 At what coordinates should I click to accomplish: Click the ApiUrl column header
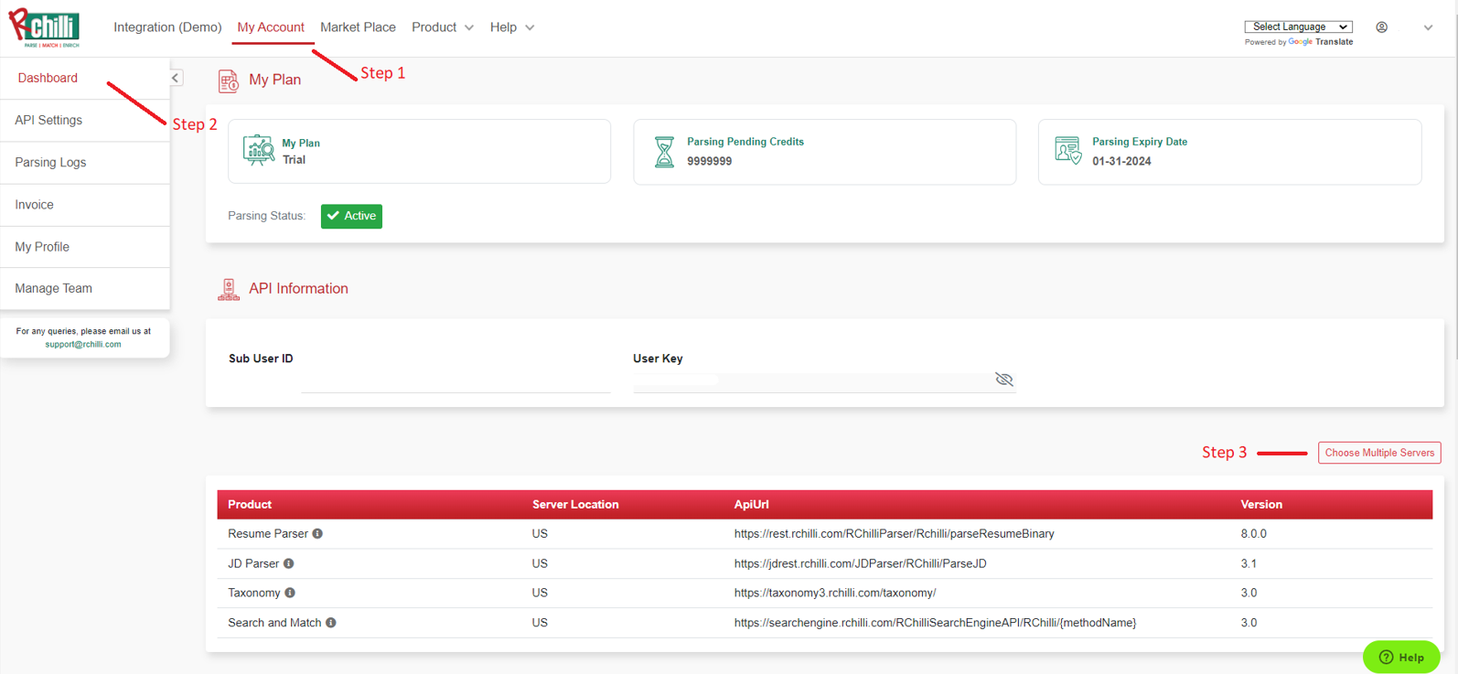(751, 505)
